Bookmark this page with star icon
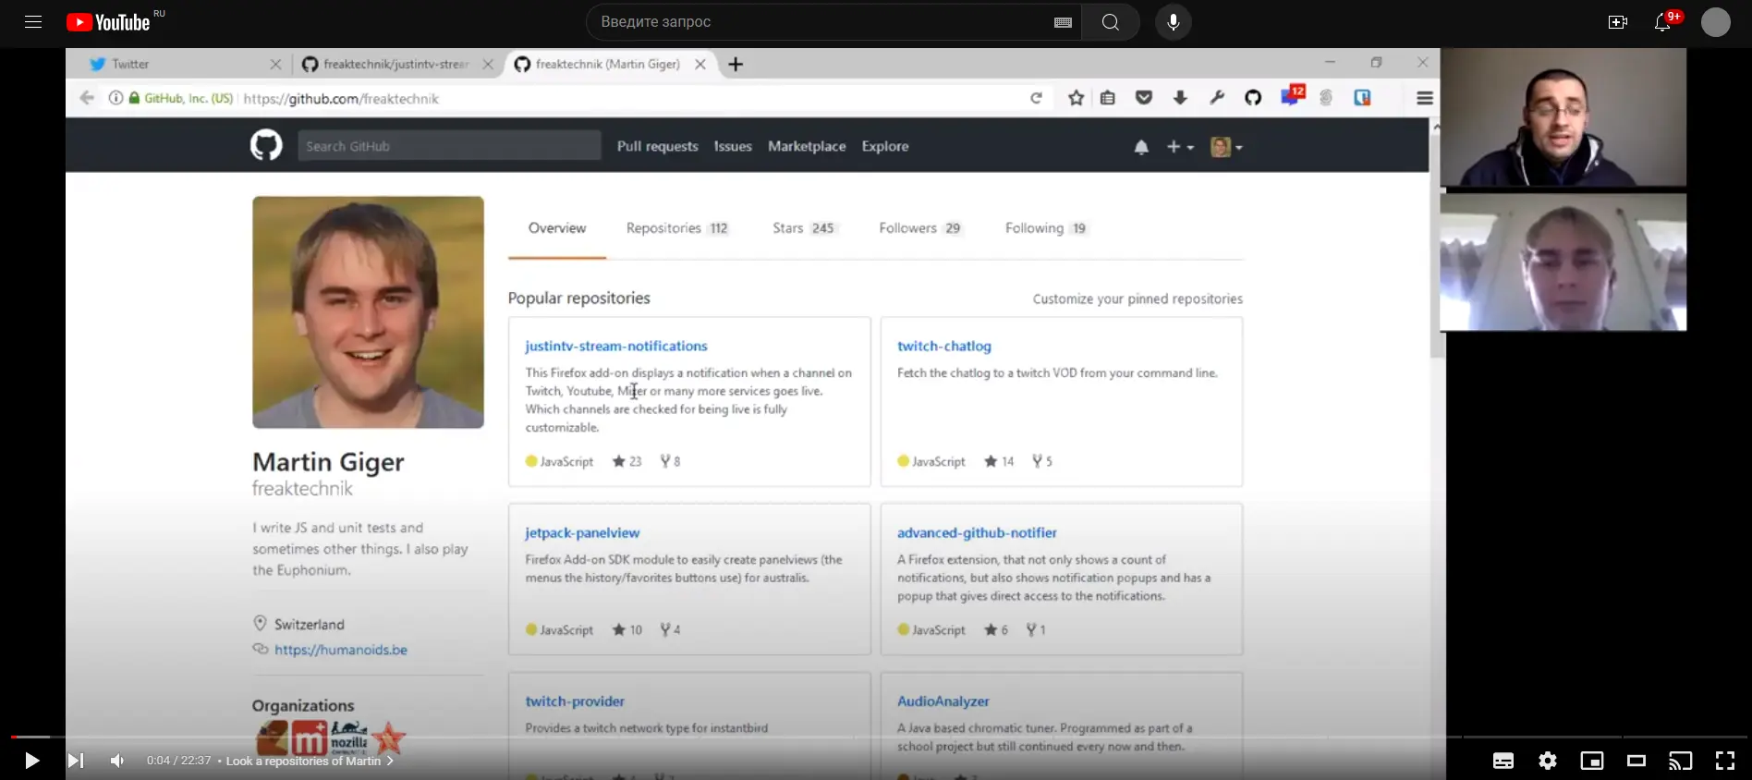1752x780 pixels. click(x=1076, y=98)
